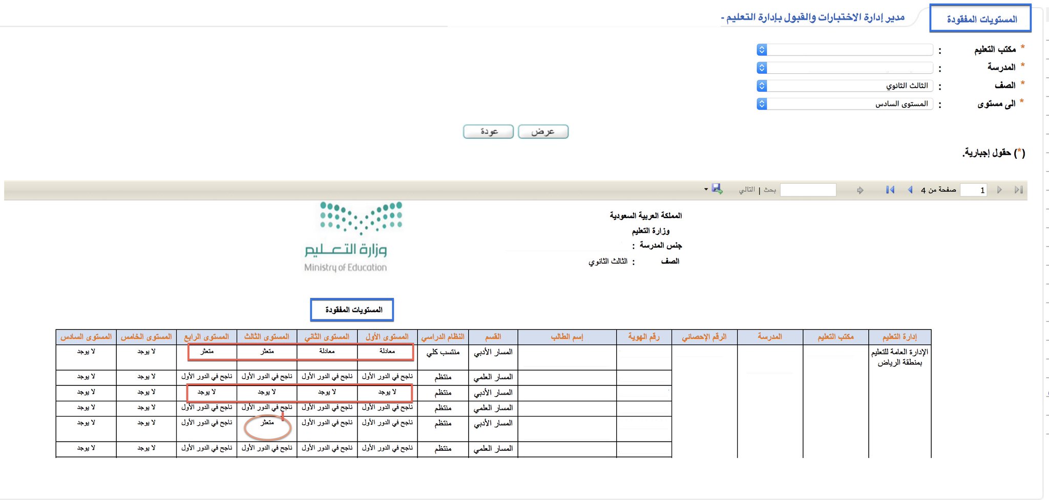Click the المستوى الثاني column header

click(x=327, y=337)
